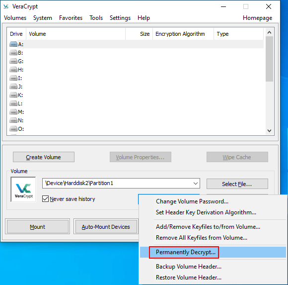Viewport: 288px width, 285px height.
Task: Choose Set Header Key Derivation Algorithm
Action: (x=213, y=212)
